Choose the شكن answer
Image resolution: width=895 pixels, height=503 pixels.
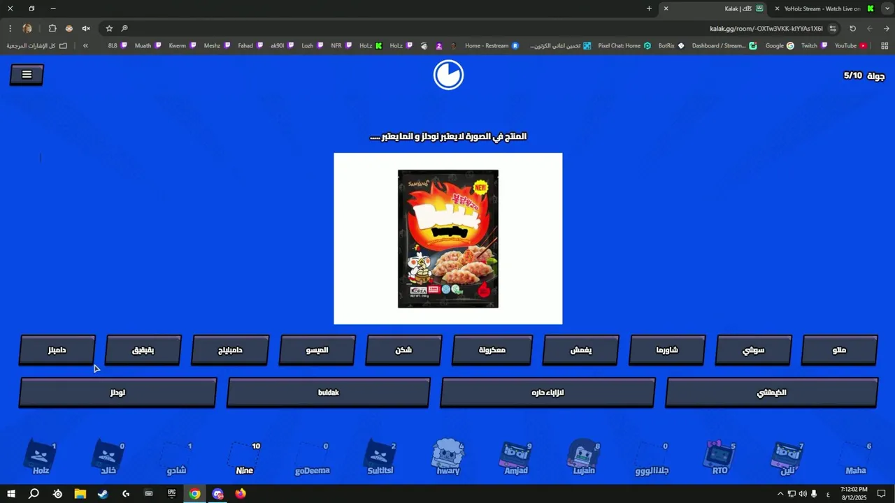point(403,350)
